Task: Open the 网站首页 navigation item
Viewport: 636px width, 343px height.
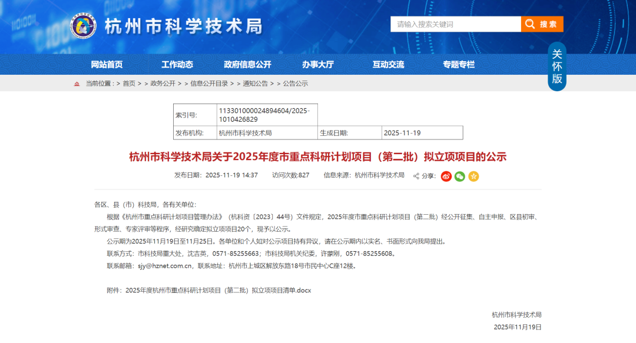Action: tap(107, 65)
